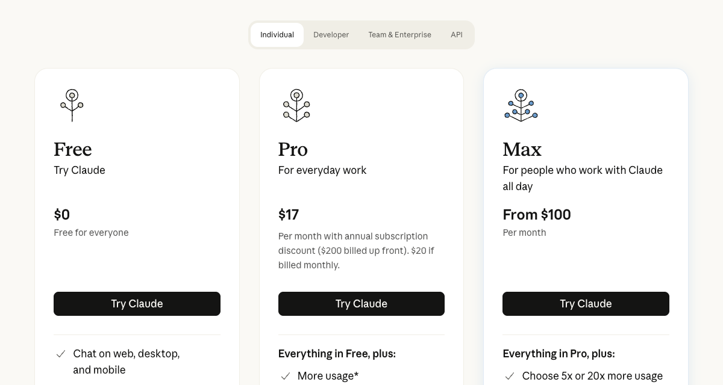Screen dimensions: 723x385
Task: Click 'For everyday work' subtitle
Action: point(322,170)
